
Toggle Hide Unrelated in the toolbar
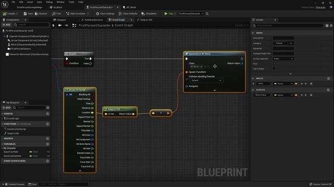pos(75,14)
